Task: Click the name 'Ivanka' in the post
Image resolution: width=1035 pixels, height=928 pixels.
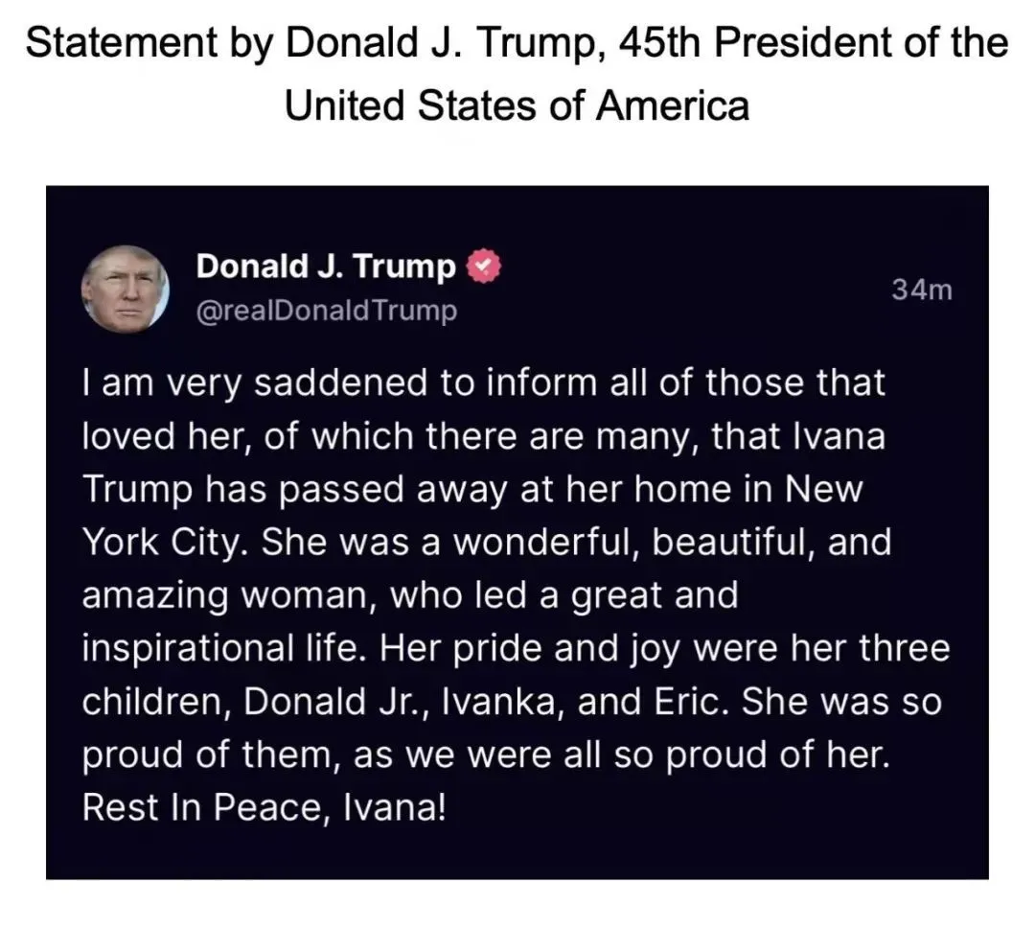Action: (499, 702)
